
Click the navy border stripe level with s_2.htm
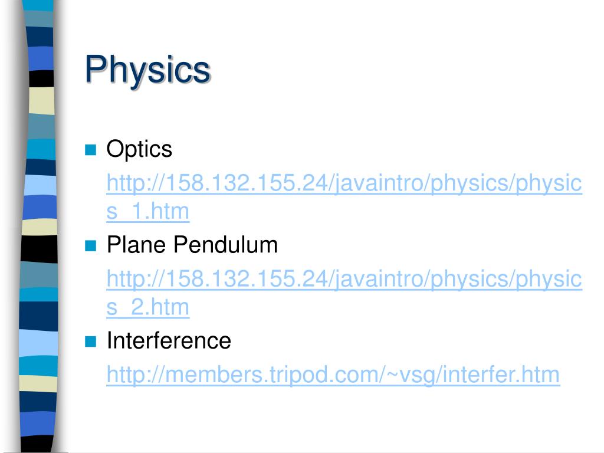(38, 316)
